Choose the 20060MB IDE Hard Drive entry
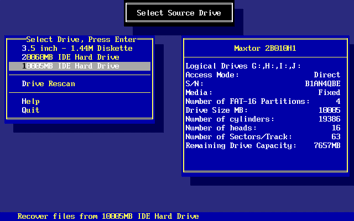The image size is (354, 221). 70,57
